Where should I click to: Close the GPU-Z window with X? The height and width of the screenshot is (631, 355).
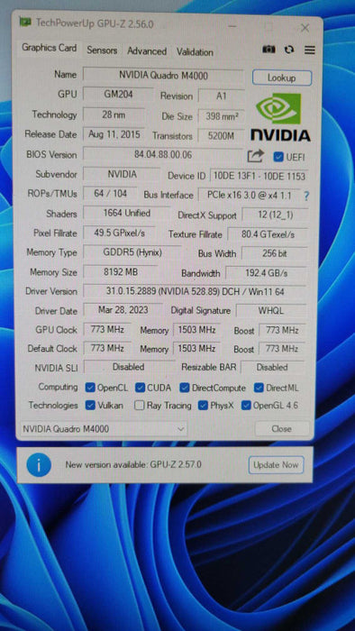305,28
